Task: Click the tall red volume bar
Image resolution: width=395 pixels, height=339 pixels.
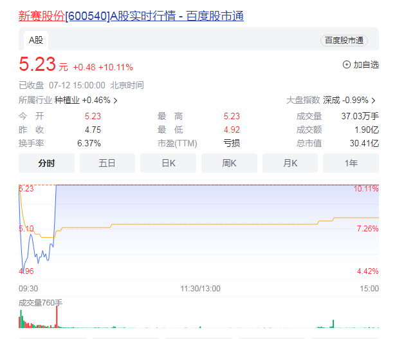Action: pyautogui.click(x=57, y=317)
